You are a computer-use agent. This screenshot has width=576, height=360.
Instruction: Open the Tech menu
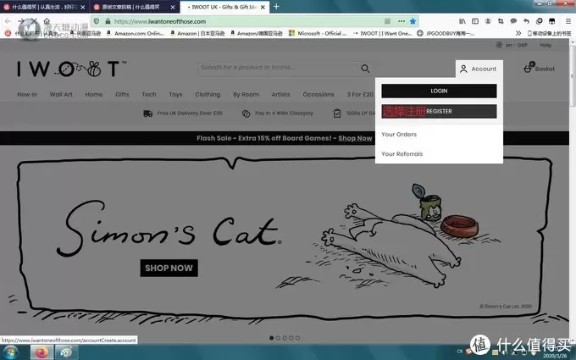[x=149, y=94]
